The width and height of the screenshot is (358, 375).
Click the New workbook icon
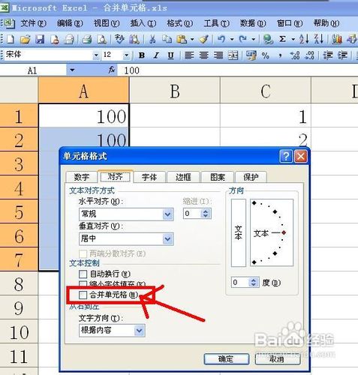point(11,39)
